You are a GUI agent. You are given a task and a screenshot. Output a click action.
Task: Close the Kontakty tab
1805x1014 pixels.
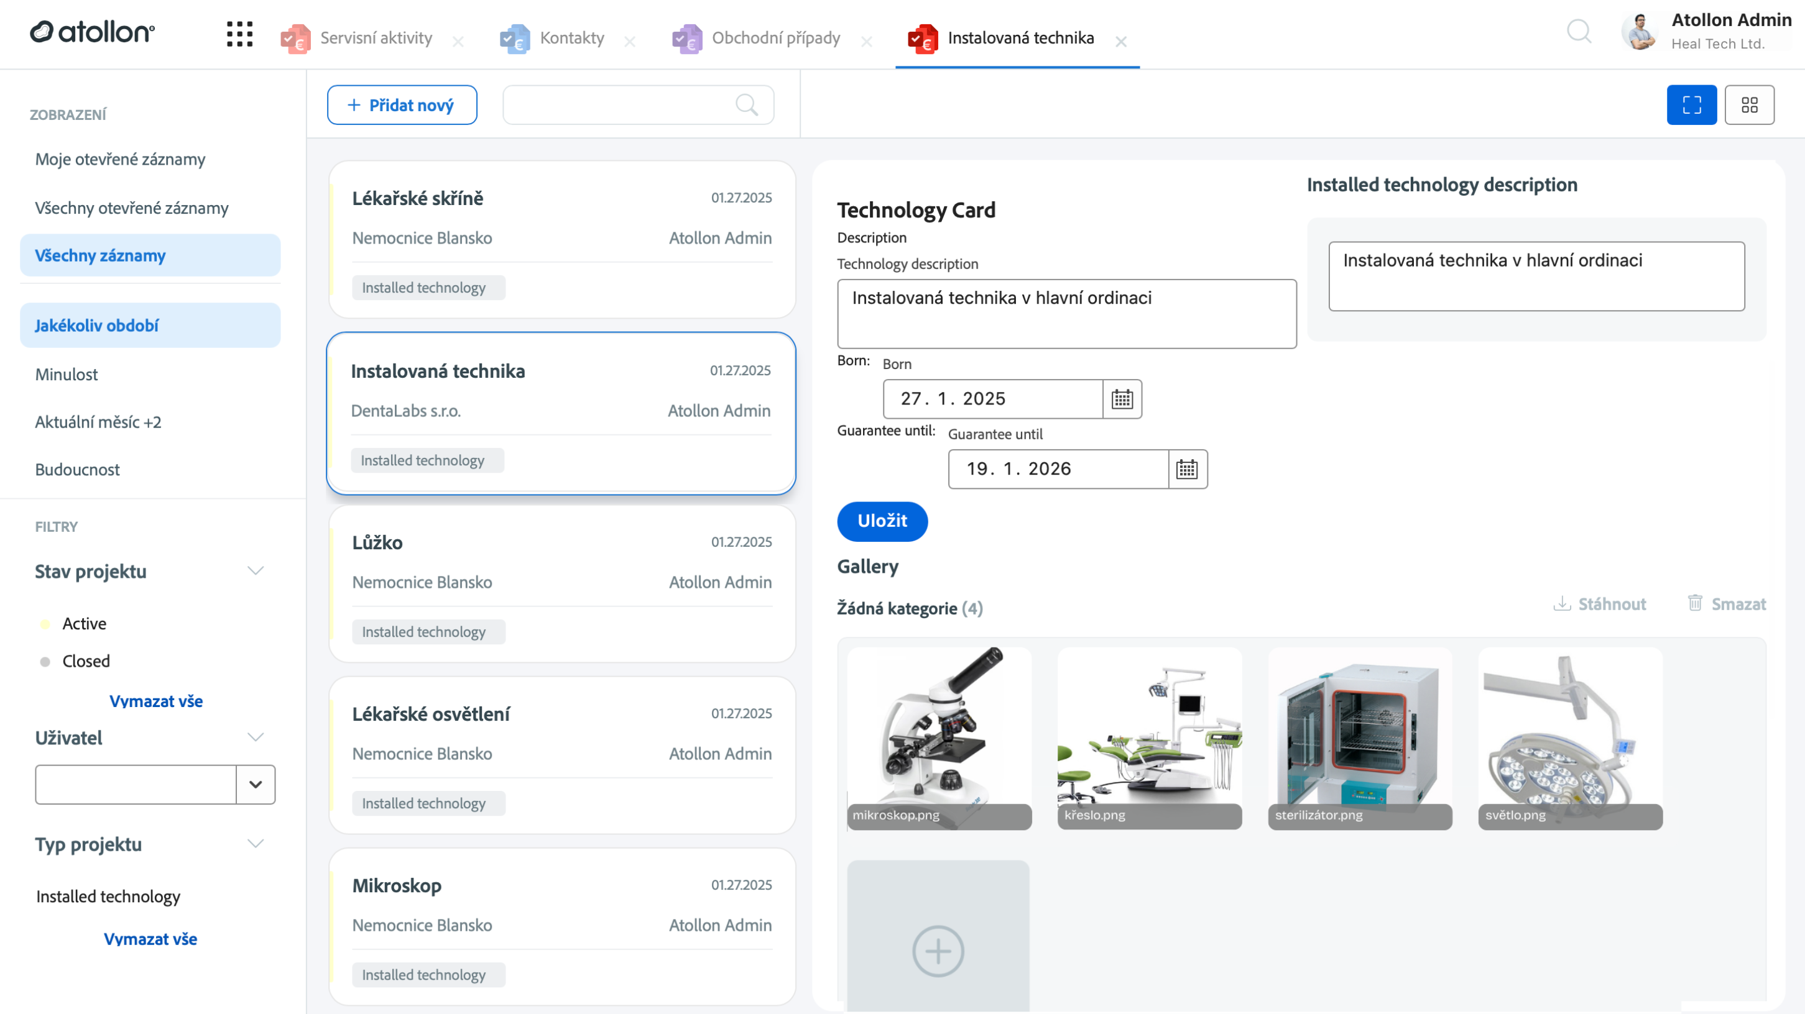pyautogui.click(x=630, y=41)
